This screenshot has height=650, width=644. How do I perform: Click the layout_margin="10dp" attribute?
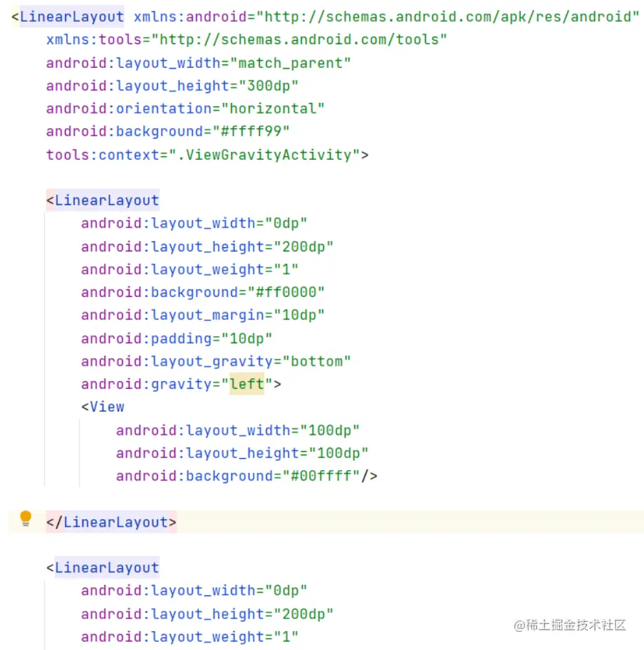coord(203,315)
